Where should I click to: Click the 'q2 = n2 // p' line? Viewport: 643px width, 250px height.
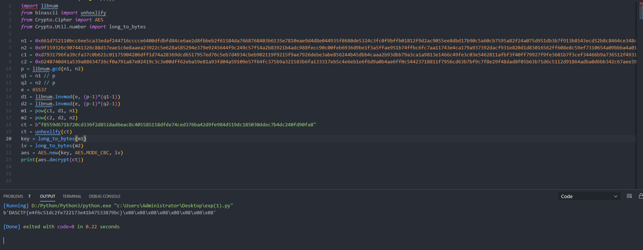pyautogui.click(x=38, y=83)
